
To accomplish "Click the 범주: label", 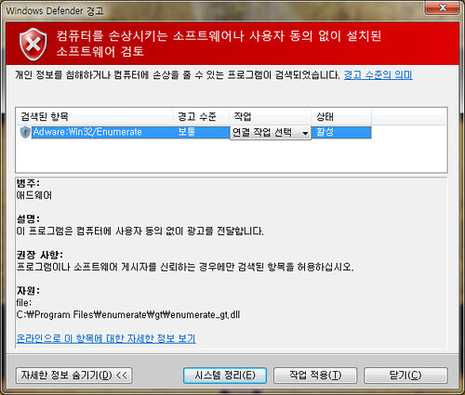I will click(28, 183).
